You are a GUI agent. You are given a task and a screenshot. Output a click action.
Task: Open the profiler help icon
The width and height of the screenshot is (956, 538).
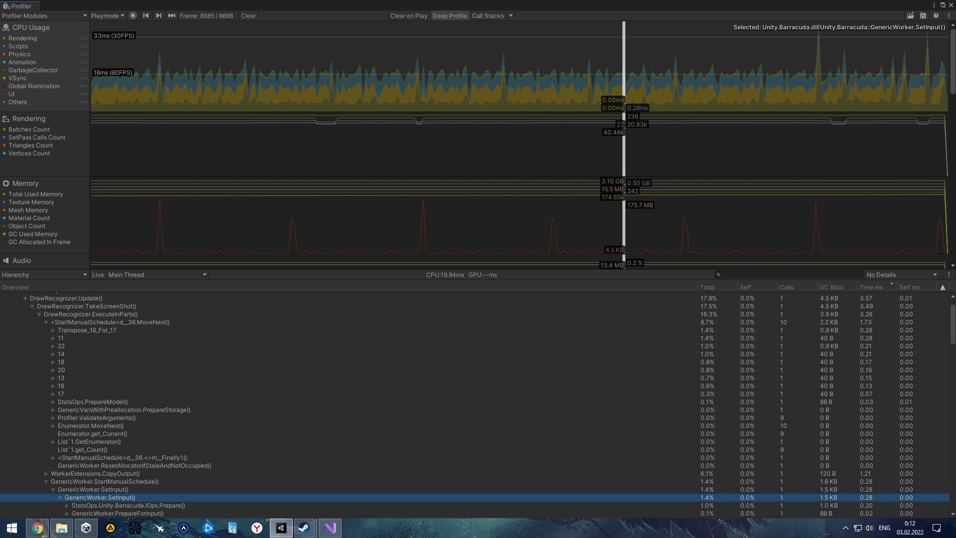click(936, 15)
